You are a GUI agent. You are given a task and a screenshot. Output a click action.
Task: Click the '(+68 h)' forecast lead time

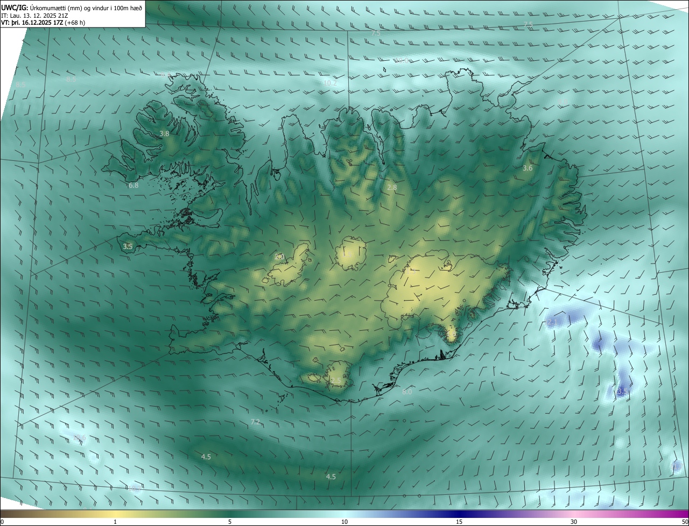(76, 23)
